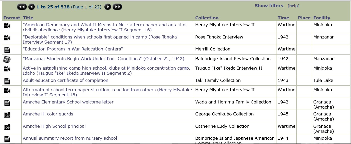Viewport: 351px width, 144px height.
Task: Open Annual summary report from nursery school
Action: pos(70,138)
